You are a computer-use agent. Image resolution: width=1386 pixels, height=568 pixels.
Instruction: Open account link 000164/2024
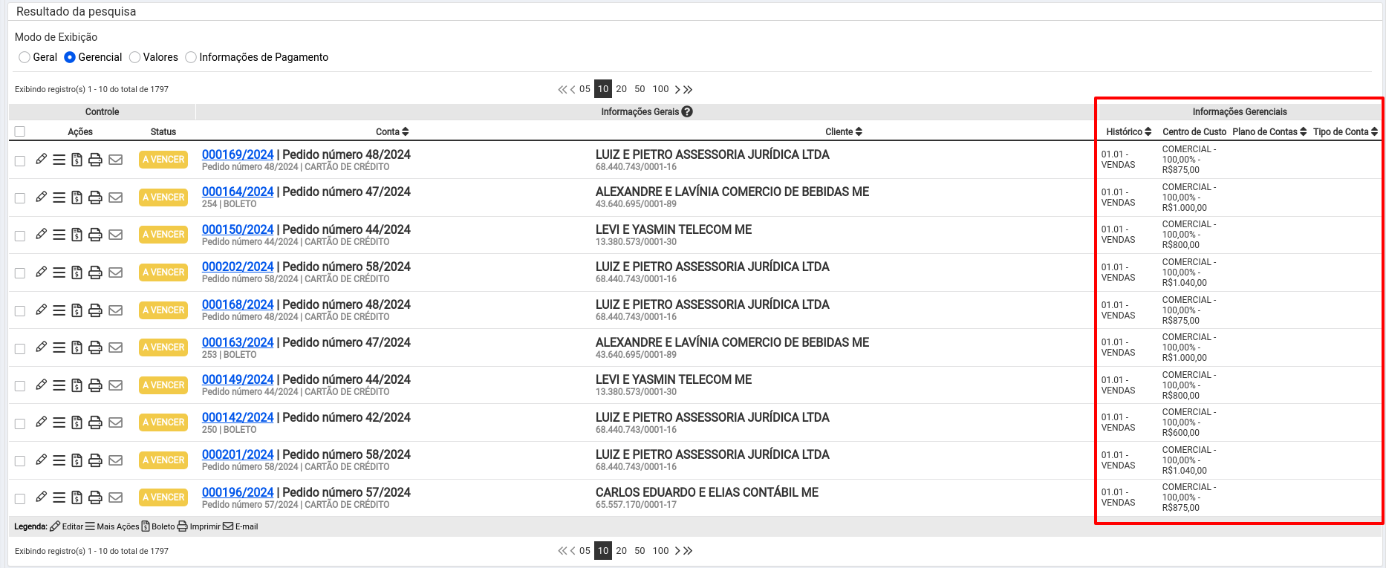(x=238, y=192)
